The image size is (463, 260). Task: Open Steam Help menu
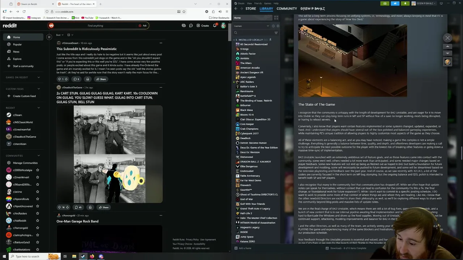276,3
